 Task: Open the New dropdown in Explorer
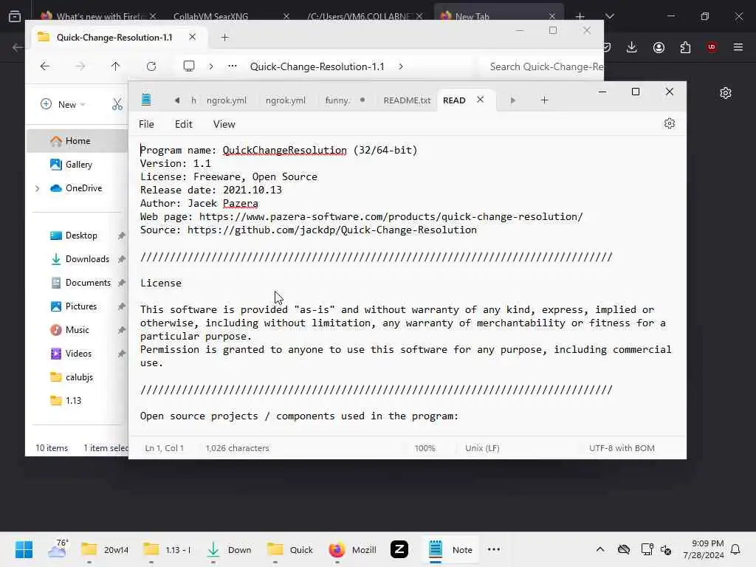pos(63,104)
